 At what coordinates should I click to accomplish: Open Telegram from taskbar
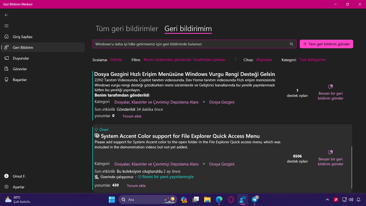255,200
